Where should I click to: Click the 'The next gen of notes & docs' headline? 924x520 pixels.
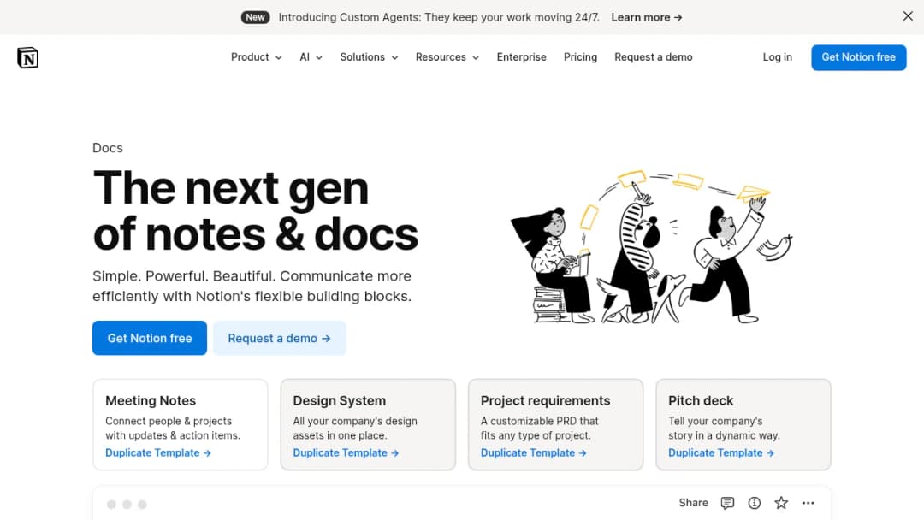click(x=255, y=211)
